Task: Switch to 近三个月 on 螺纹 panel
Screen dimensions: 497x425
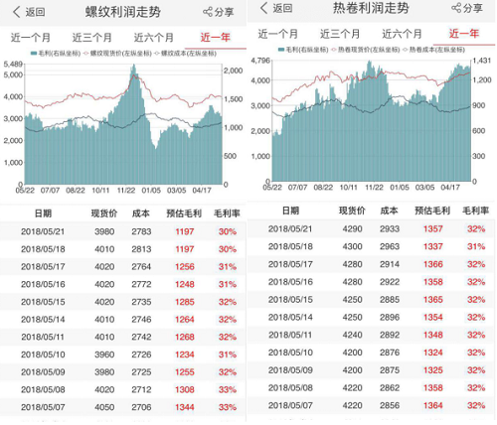Action: coord(92,38)
